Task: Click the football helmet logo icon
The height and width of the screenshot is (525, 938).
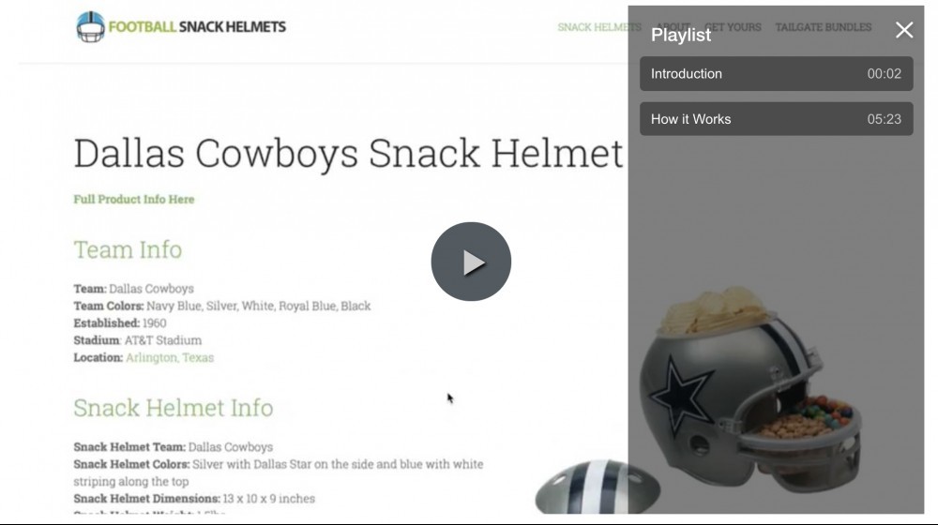Action: point(90,27)
